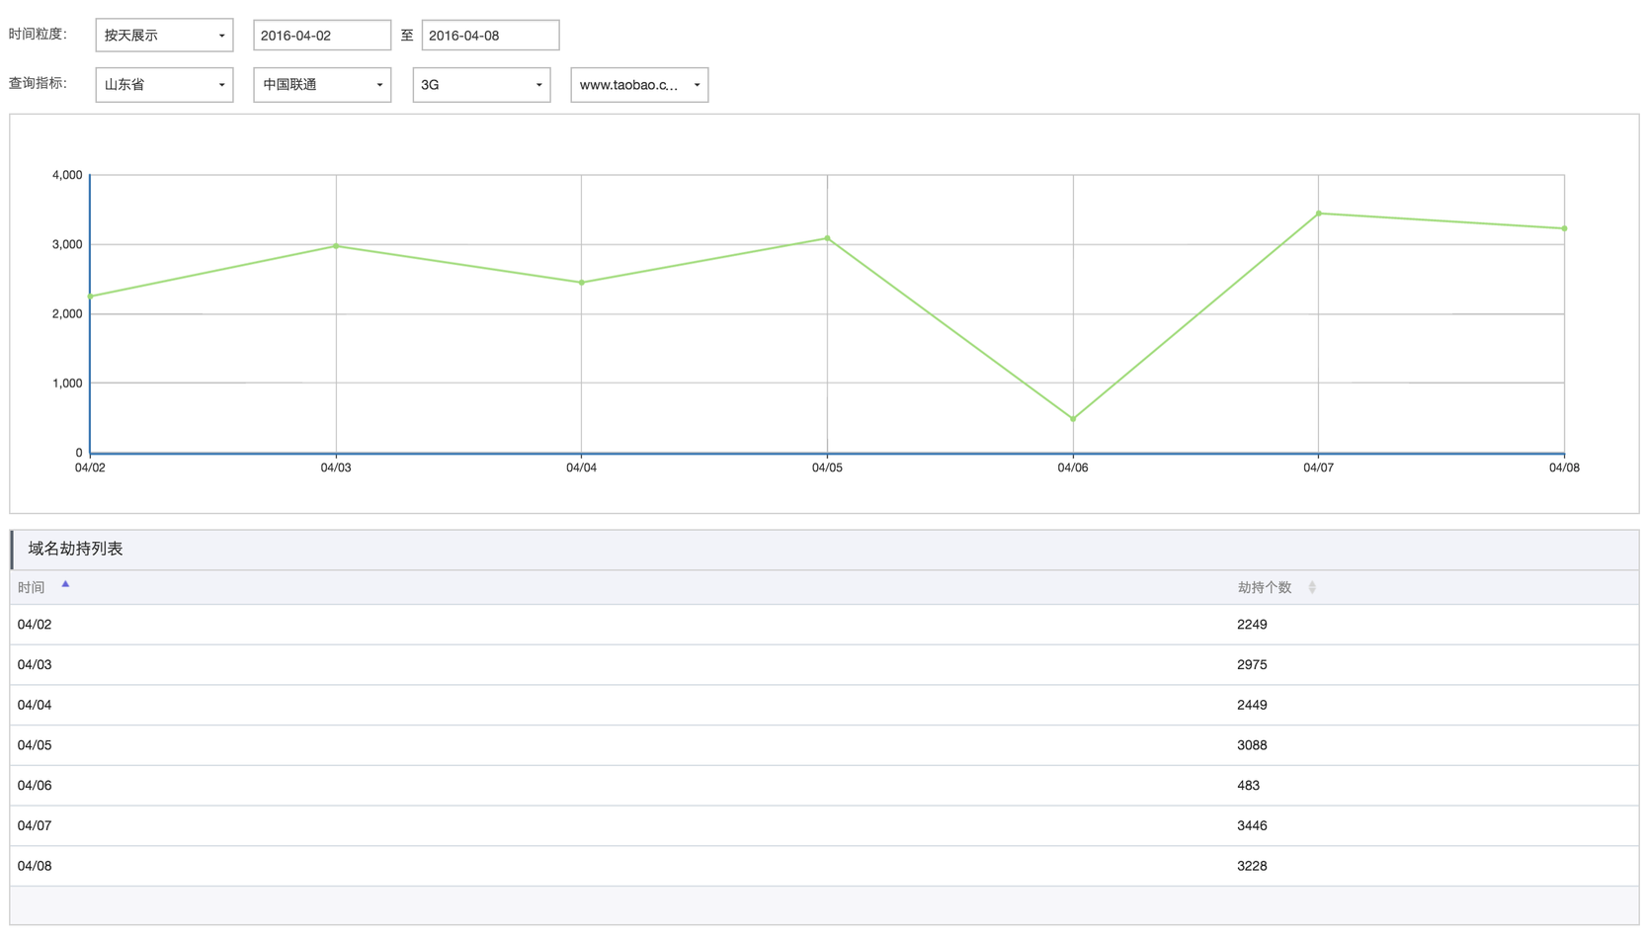Click the 04/04 date cell in table
The image size is (1646, 939).
35,705
